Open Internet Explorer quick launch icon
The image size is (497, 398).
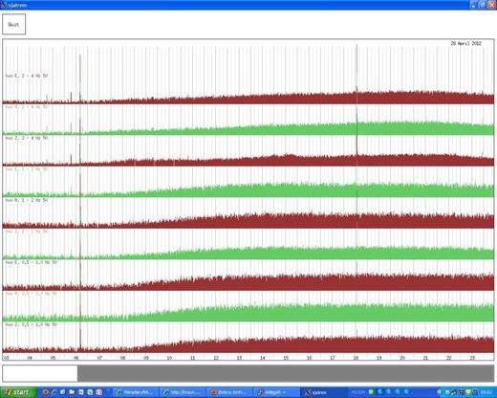click(x=54, y=392)
